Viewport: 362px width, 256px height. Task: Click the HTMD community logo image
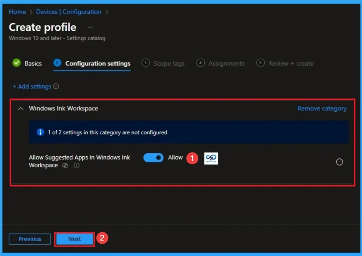click(x=211, y=158)
